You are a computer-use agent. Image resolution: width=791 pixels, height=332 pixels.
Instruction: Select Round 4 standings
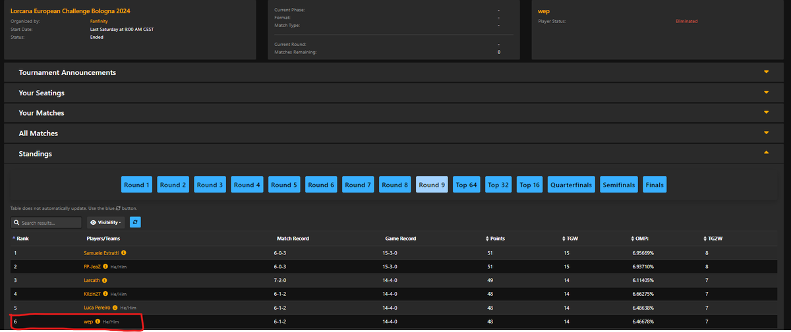click(x=247, y=185)
